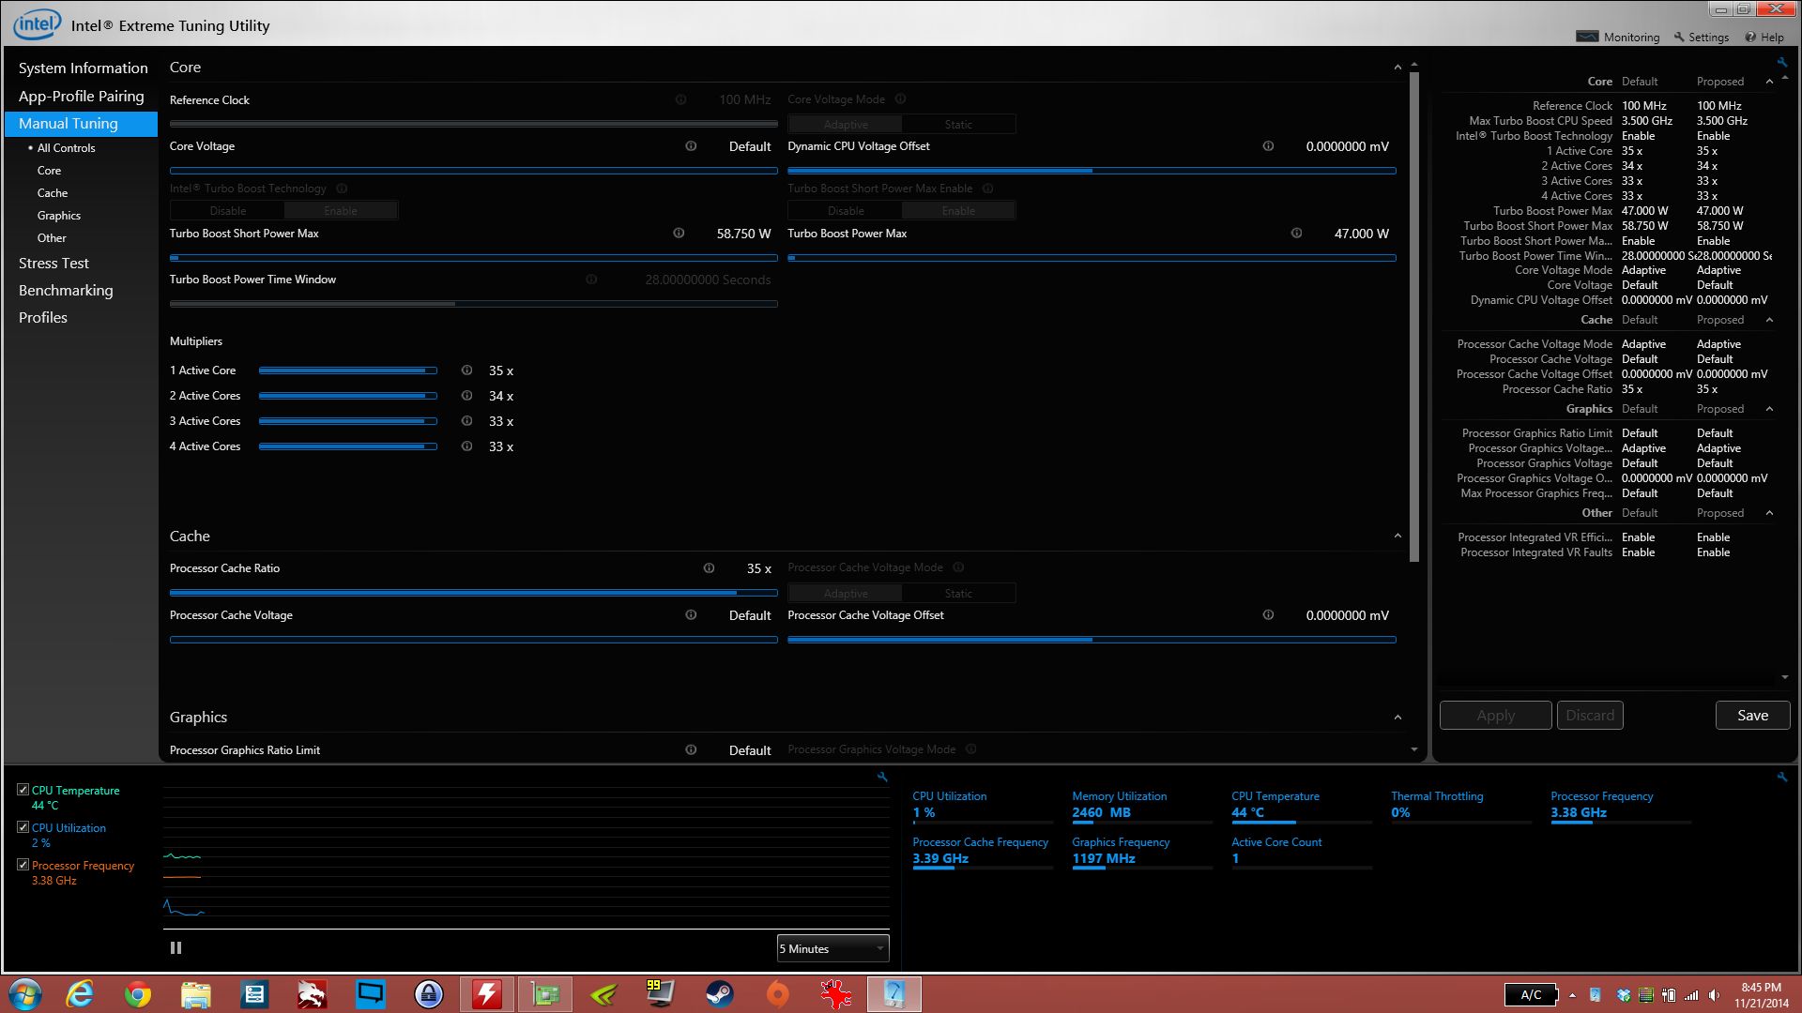This screenshot has height=1013, width=1802.
Task: Open the Windows Start menu
Action: (x=25, y=994)
